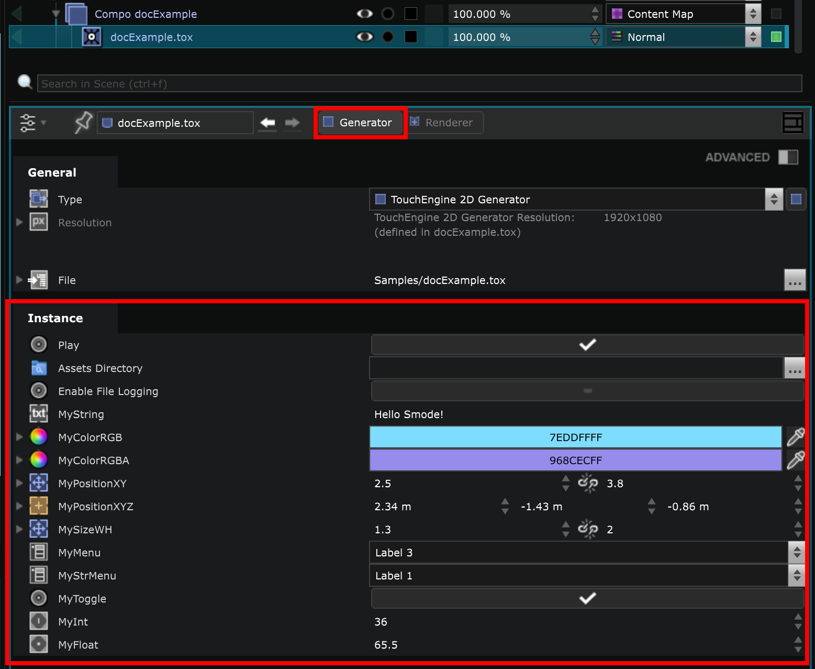The image size is (815, 669).
Task: Toggle the ADVANCED switch
Action: tap(788, 157)
